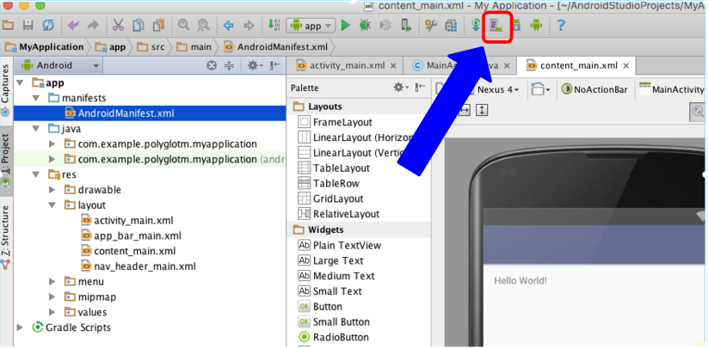Screen dimensions: 708x348
Task: Open the screen orientation dropdown
Action: [540, 89]
